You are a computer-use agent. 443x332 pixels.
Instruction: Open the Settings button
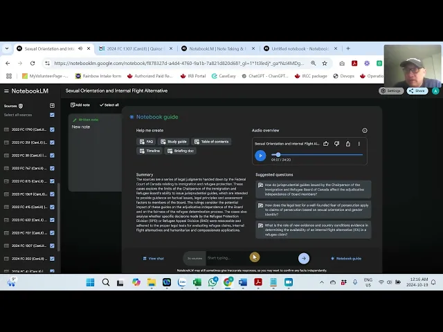[x=391, y=91]
